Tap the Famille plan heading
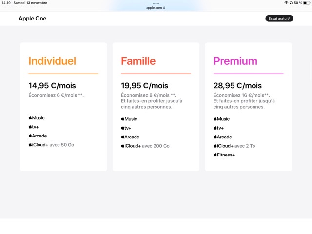 (138, 61)
